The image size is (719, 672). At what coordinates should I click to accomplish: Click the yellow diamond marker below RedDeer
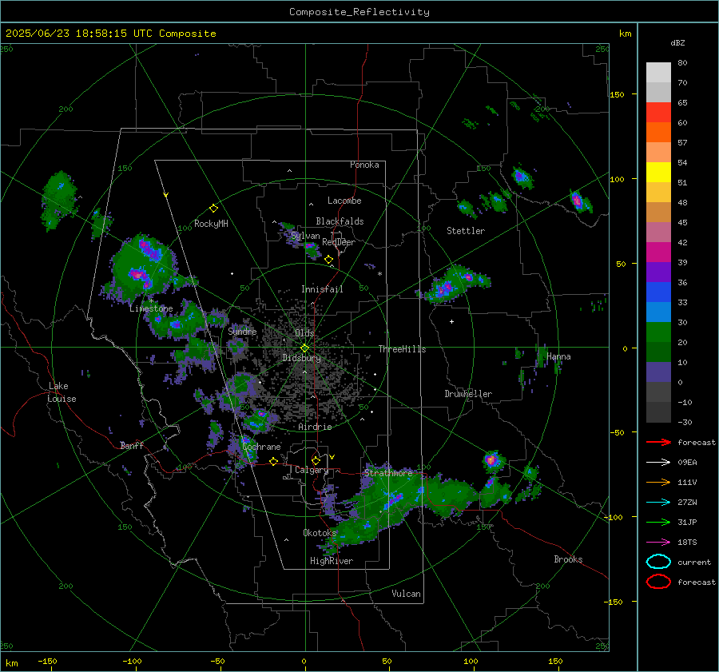click(328, 260)
